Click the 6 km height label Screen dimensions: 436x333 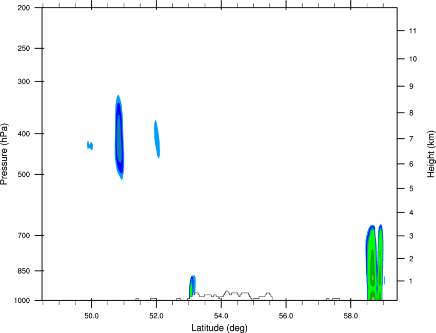click(x=411, y=164)
